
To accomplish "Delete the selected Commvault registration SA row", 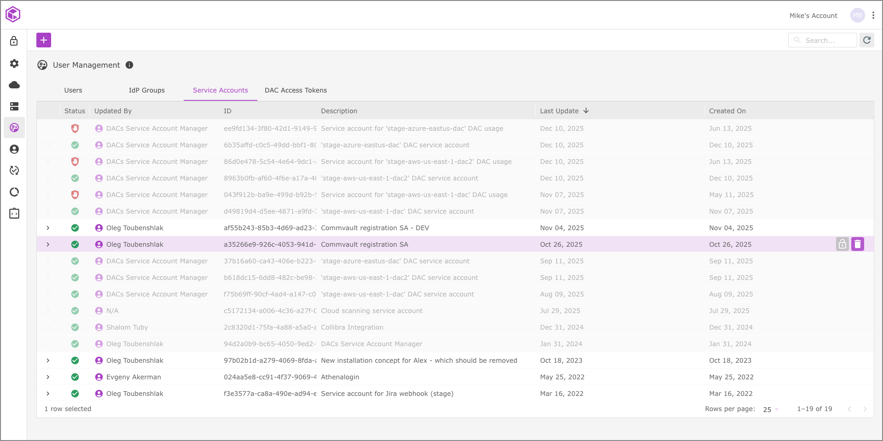I will point(858,244).
